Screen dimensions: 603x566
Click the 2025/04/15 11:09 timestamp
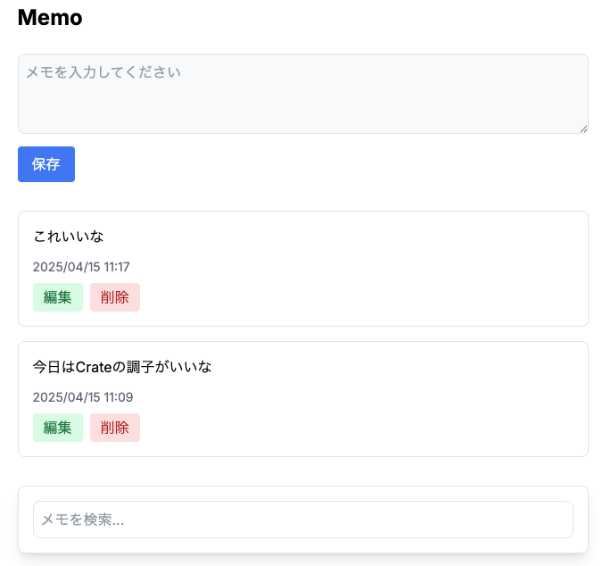point(83,397)
